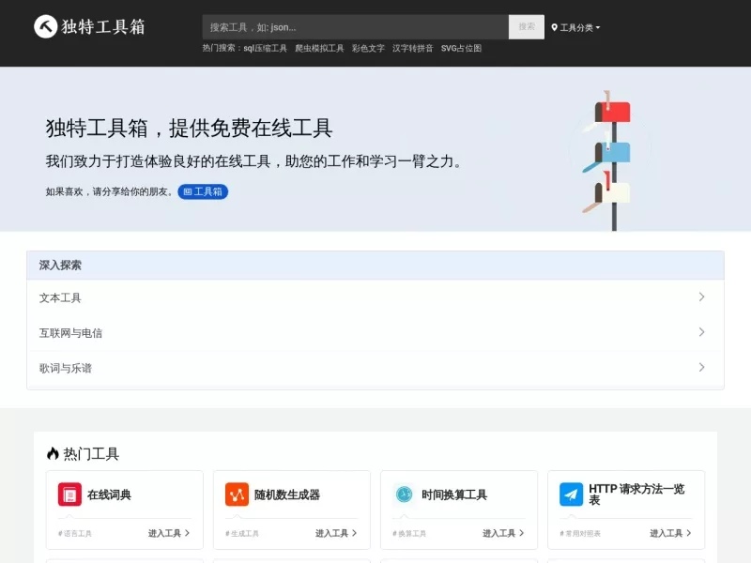Expand the 互联网与电信 chevron arrow
This screenshot has width=751, height=563.
pyautogui.click(x=701, y=332)
